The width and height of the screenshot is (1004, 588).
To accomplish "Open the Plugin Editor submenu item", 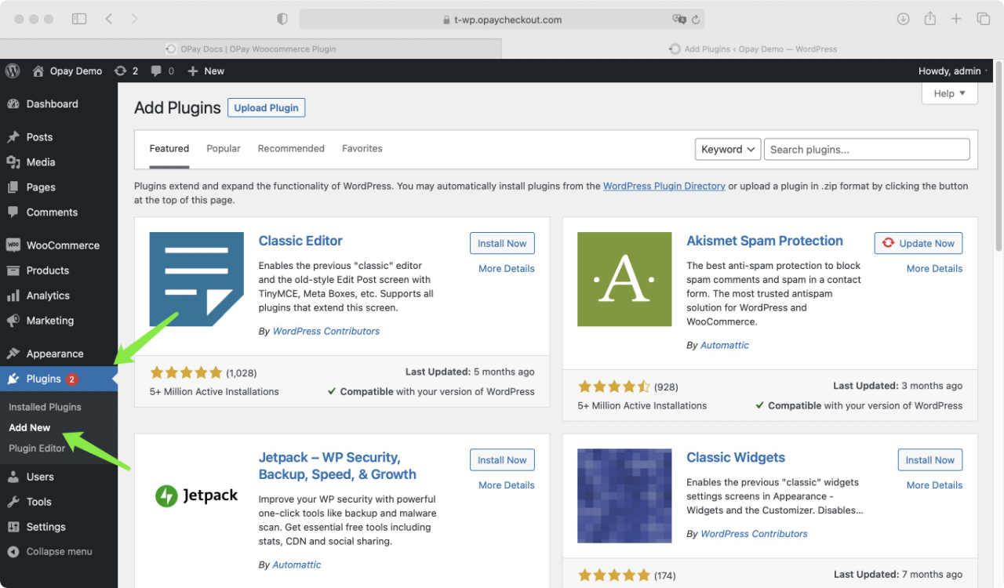I will [x=37, y=448].
